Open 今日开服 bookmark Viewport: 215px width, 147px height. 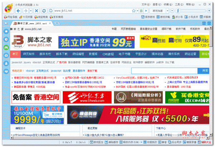pos(26,17)
